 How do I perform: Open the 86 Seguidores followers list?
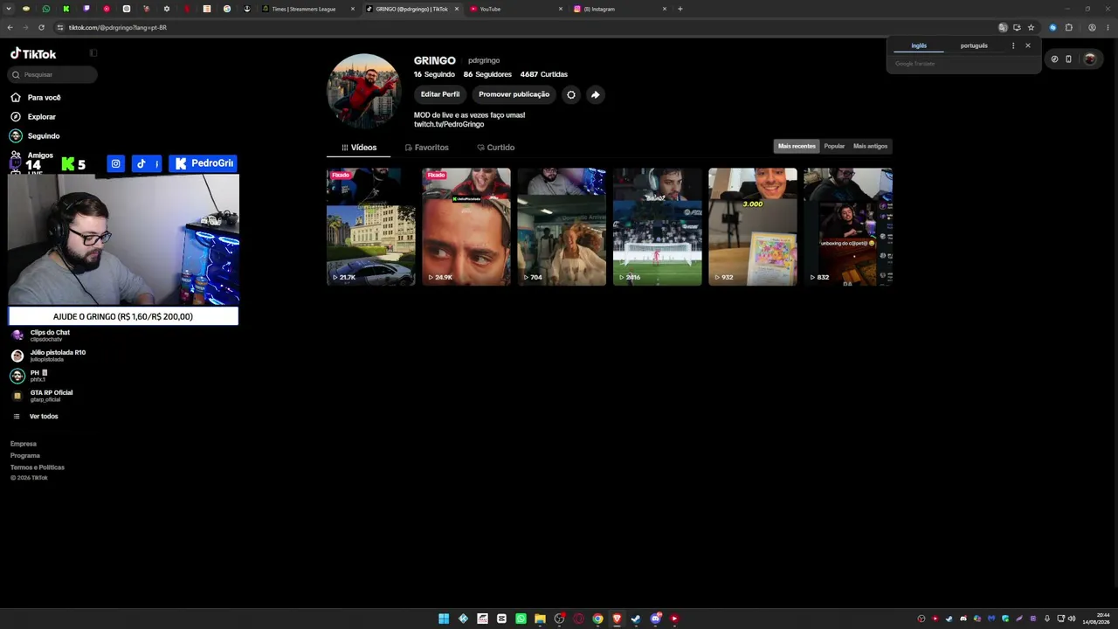487,74
